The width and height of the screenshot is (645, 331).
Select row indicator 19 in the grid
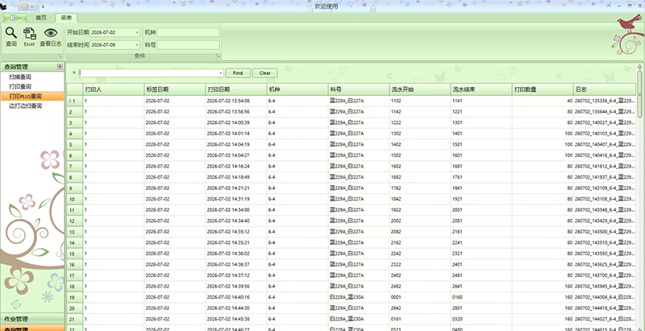(74, 297)
